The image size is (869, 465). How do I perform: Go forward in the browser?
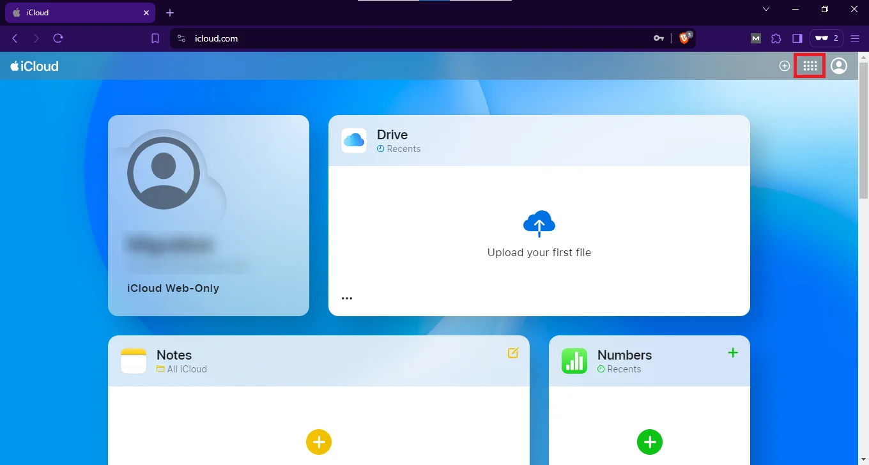(36, 38)
